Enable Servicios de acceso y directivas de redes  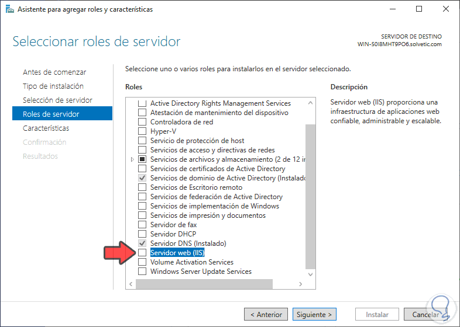(142, 150)
